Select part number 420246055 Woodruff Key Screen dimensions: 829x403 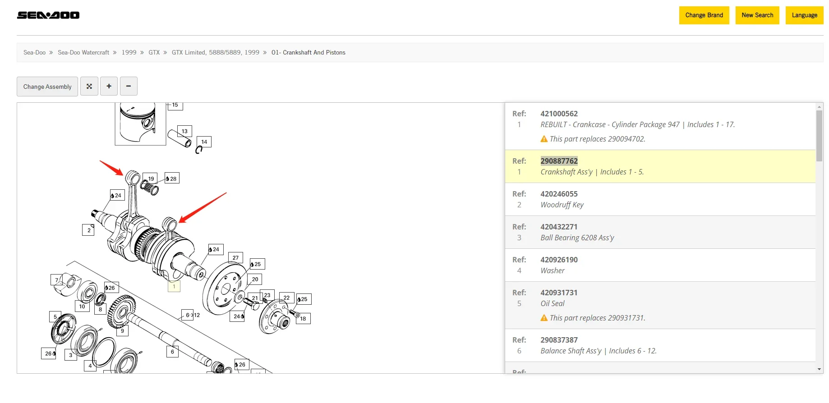coord(559,194)
